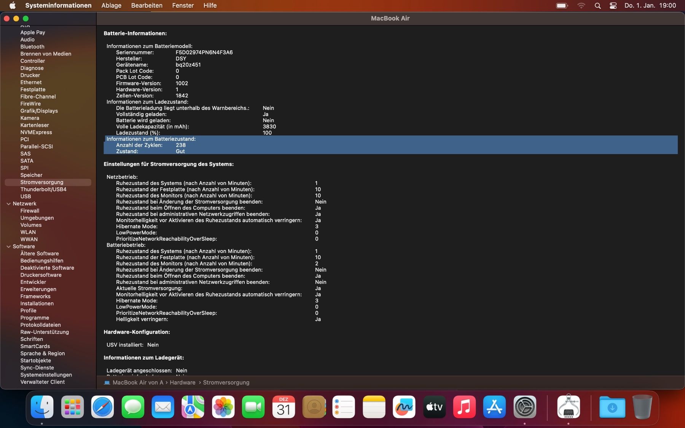Open the Ablage menu
685x428 pixels.
111,6
